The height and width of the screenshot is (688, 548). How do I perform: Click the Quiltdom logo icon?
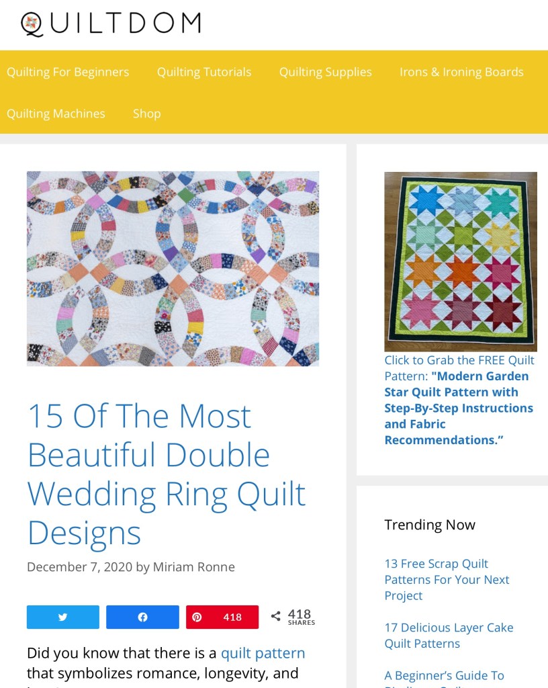point(32,24)
